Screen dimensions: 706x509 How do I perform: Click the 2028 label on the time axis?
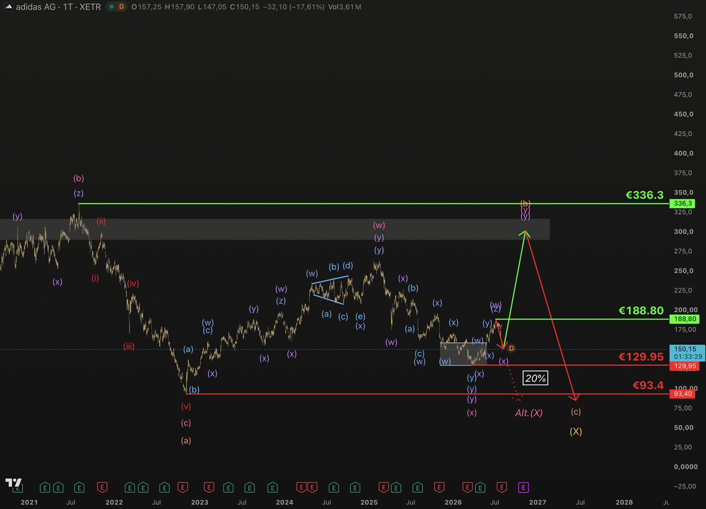[x=624, y=503]
